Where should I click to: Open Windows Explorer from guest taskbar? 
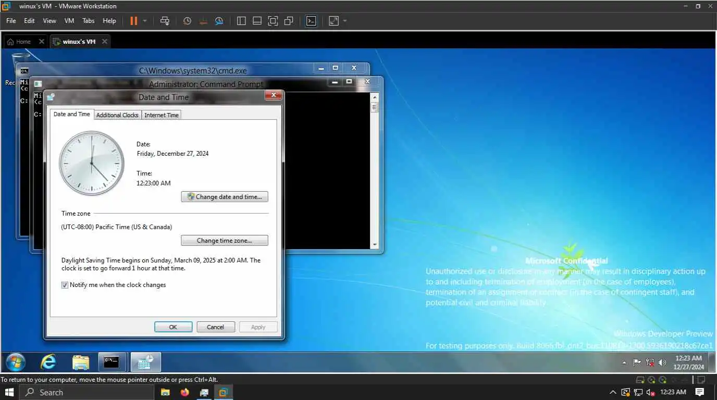(81, 362)
